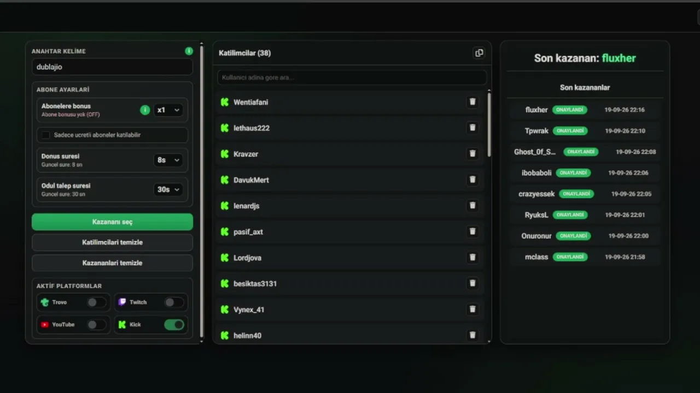
Task: Click trash icon next to Kravzer
Action: click(x=472, y=153)
